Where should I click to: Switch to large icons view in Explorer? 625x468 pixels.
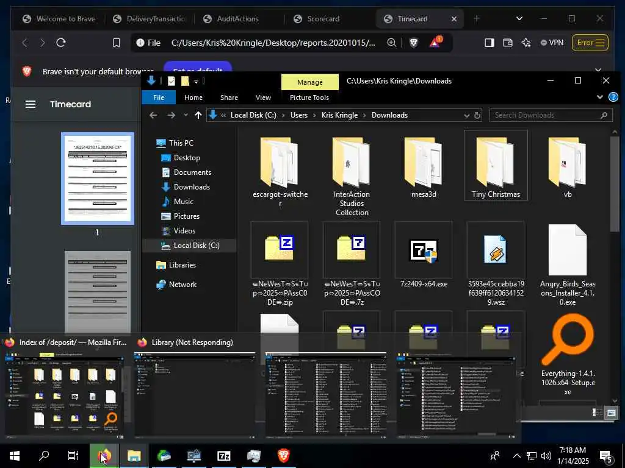point(610,413)
